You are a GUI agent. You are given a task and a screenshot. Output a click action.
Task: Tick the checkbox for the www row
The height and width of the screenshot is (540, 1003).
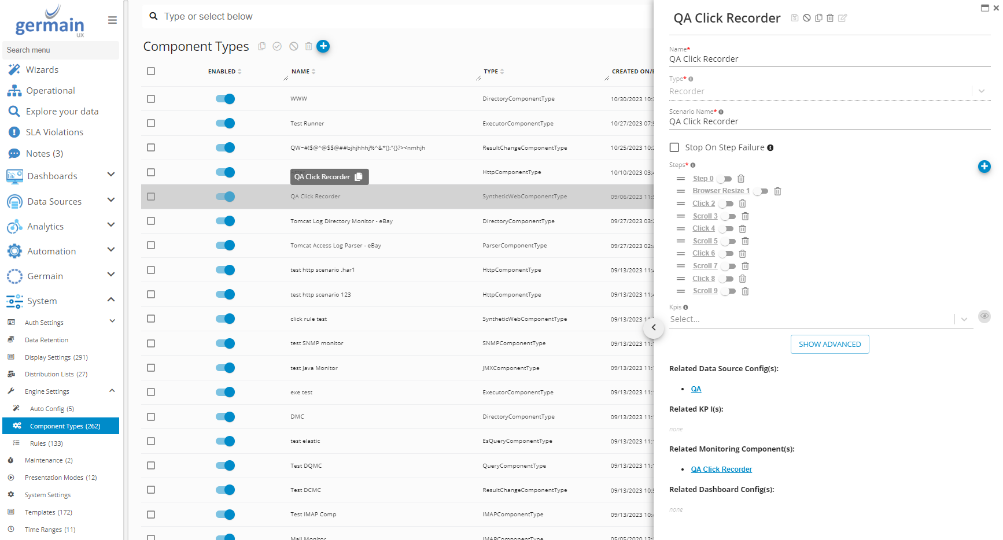(151, 99)
